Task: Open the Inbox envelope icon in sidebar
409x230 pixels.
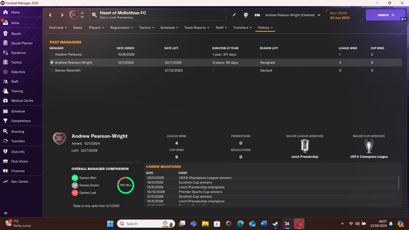Action: [x=5, y=23]
